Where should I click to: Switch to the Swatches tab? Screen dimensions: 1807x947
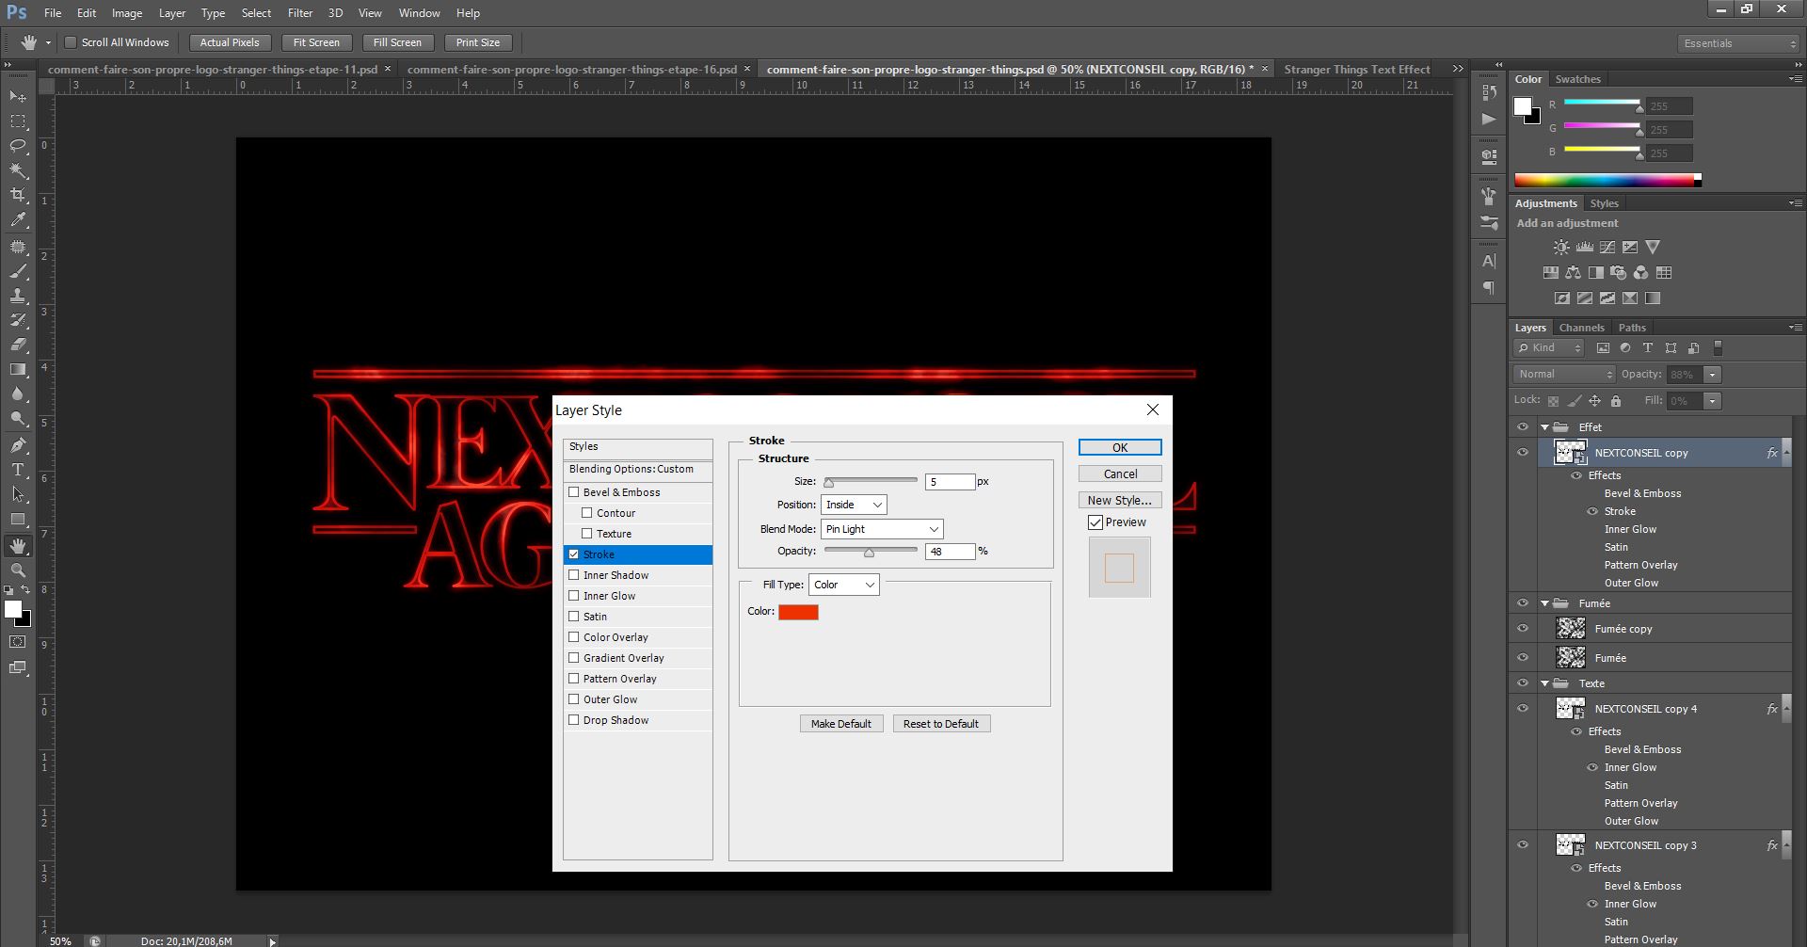click(1577, 79)
